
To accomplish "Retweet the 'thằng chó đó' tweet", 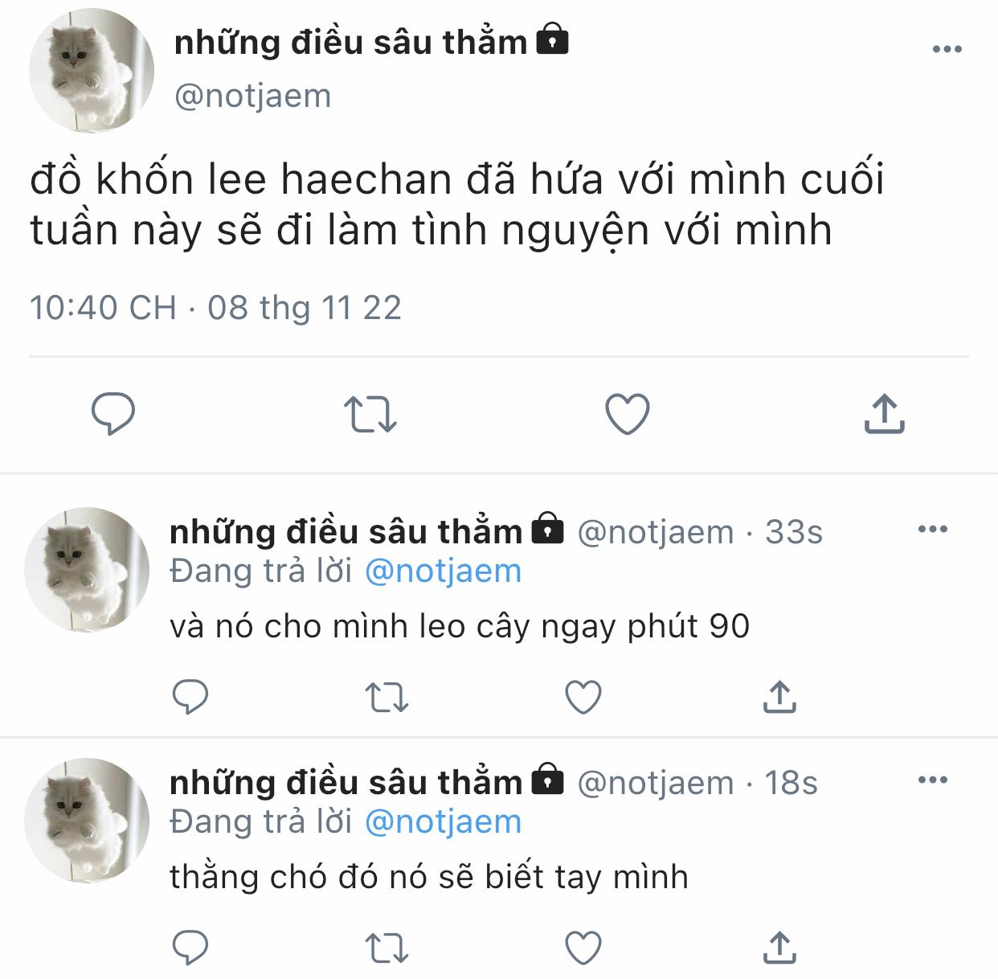I will [387, 948].
